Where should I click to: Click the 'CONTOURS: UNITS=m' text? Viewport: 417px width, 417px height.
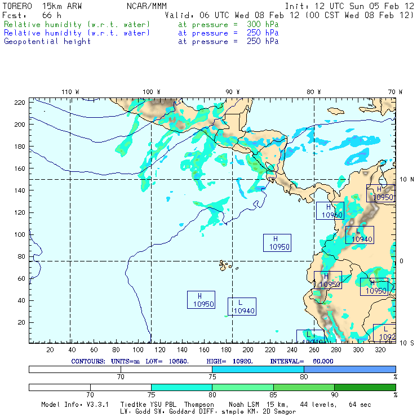click(x=105, y=361)
